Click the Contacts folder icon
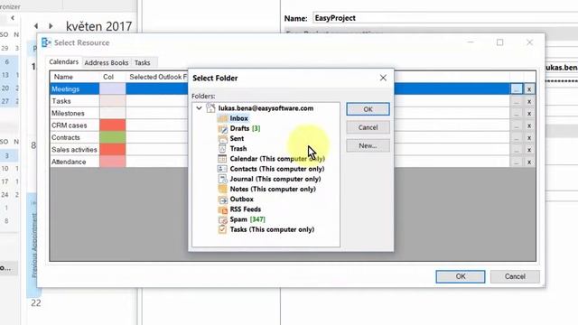This screenshot has width=578, height=325. point(222,169)
